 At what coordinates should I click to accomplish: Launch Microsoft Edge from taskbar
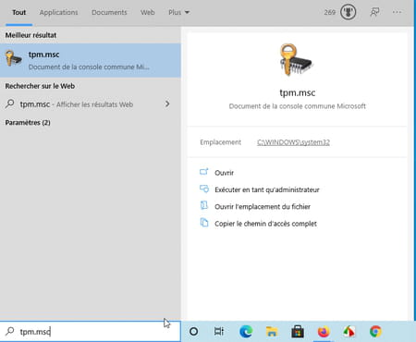click(246, 332)
